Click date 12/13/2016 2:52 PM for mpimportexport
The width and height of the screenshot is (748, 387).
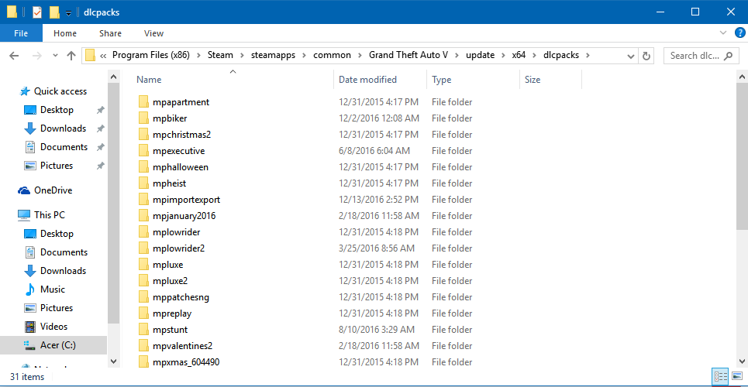379,200
